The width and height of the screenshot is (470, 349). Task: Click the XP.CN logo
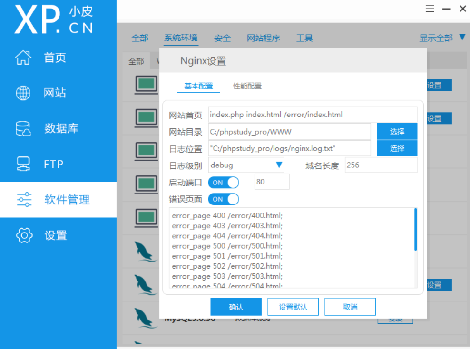pyautogui.click(x=54, y=20)
